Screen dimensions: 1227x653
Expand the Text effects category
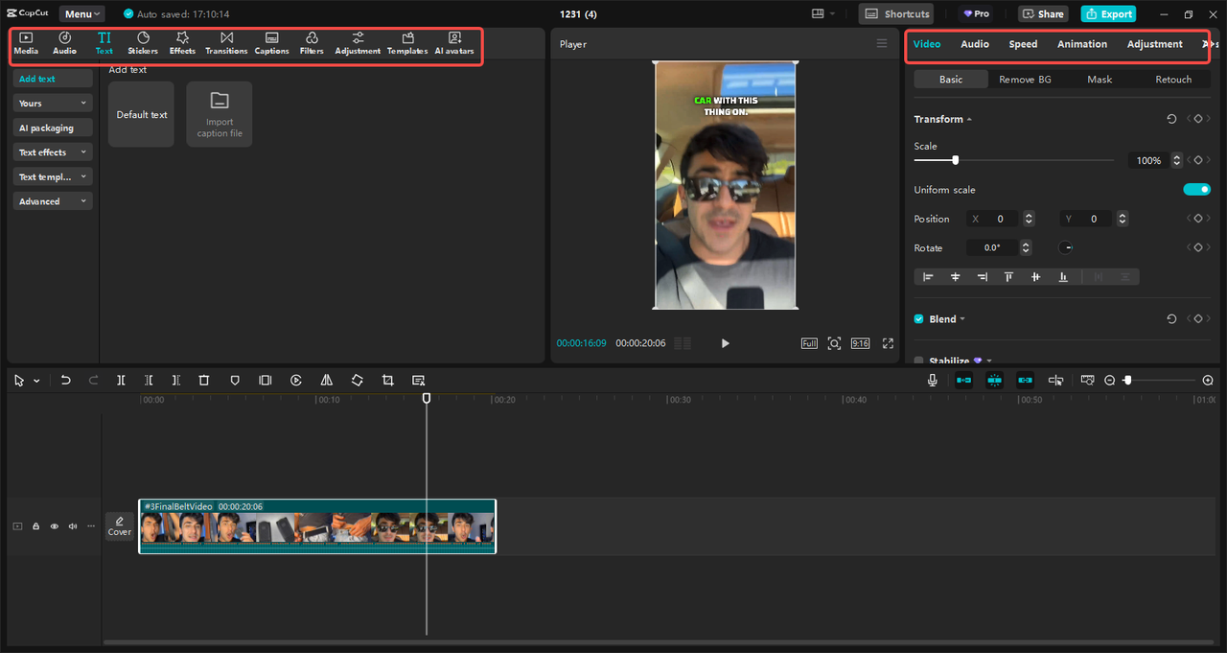point(53,152)
